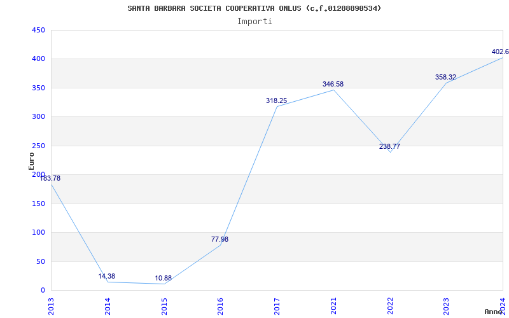Click the 250 y-axis tick label
The width and height of the screenshot is (509, 318).
38,146
